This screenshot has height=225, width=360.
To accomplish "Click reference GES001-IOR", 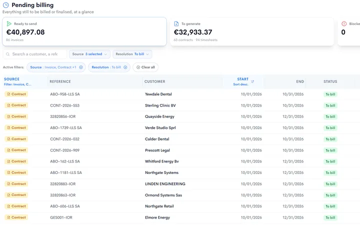I will pyautogui.click(x=61, y=217).
